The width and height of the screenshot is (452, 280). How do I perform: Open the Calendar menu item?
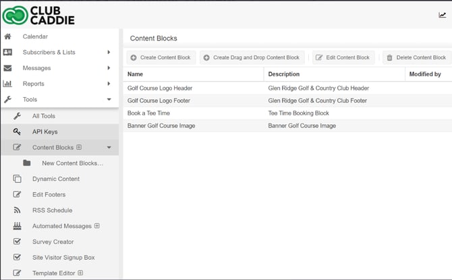click(x=35, y=36)
